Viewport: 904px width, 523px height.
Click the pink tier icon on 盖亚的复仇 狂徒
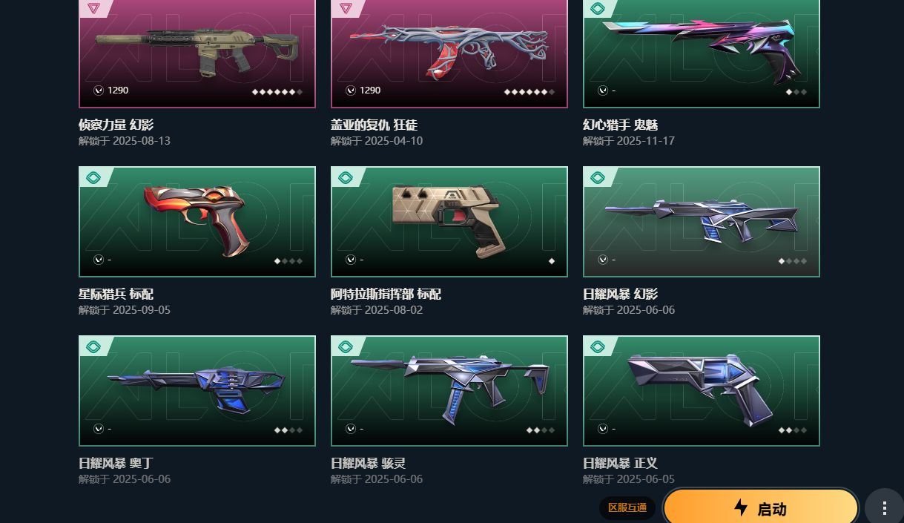346,8
